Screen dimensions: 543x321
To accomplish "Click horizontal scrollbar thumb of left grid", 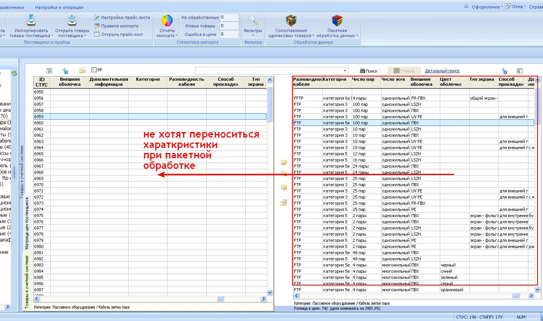I will [221, 299].
